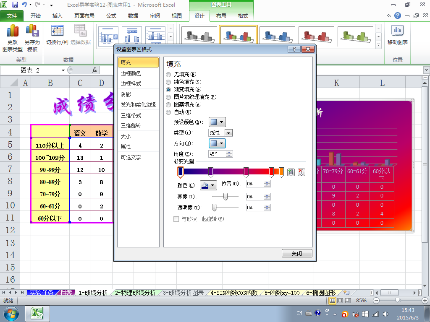Select the No fill (无填充) radio button

[x=168, y=75]
